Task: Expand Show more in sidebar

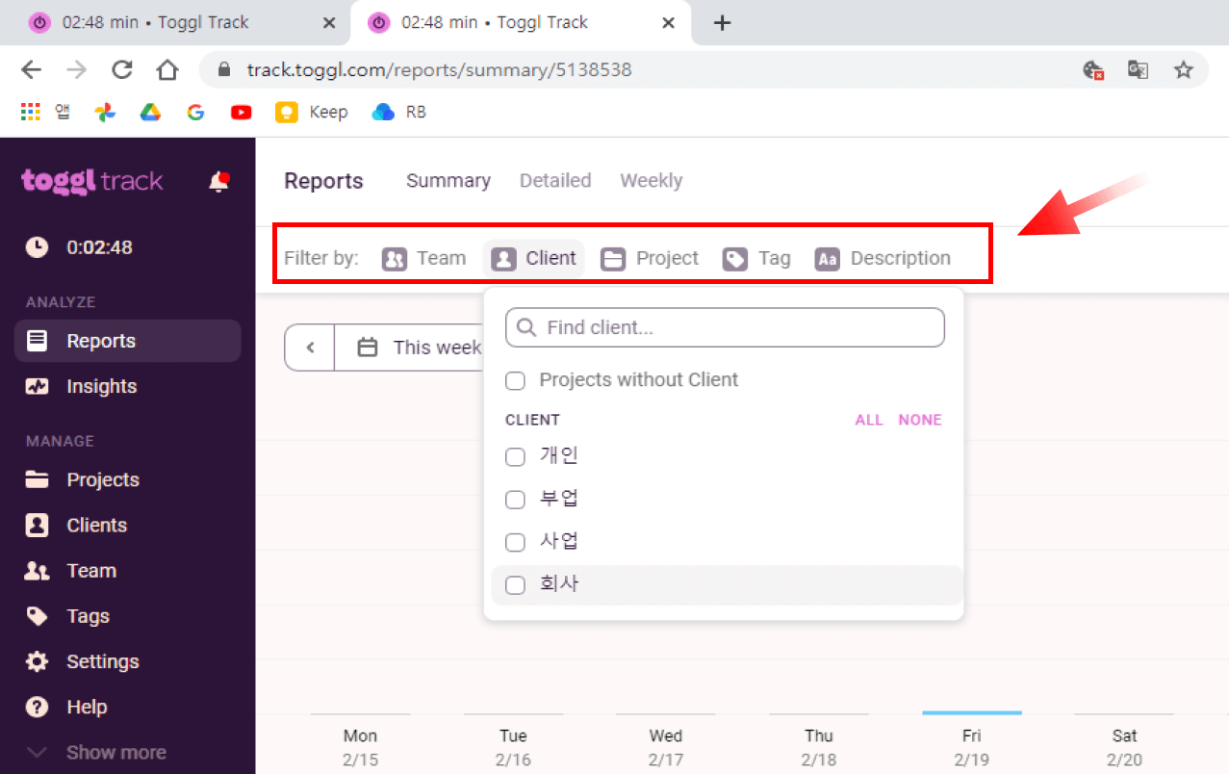Action: [x=96, y=752]
